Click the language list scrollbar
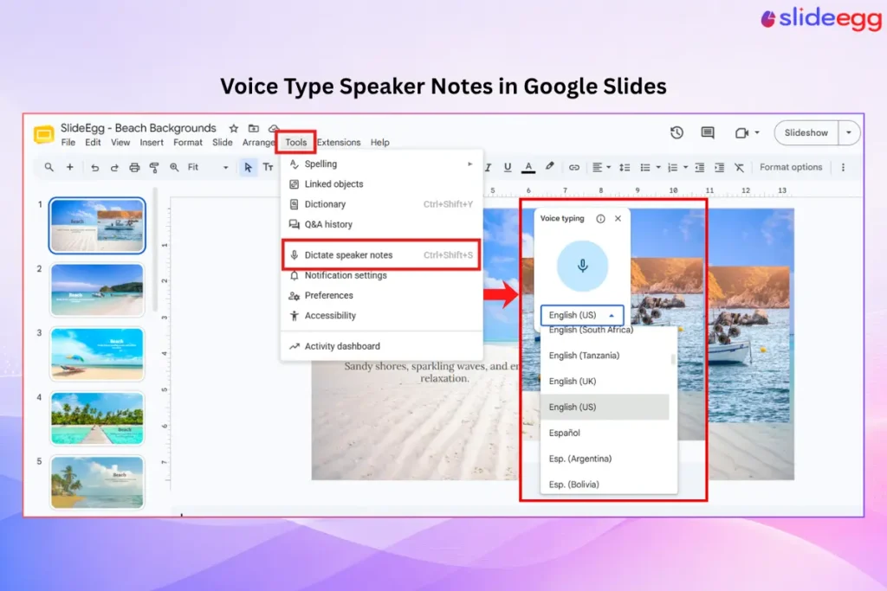Image resolution: width=887 pixels, height=591 pixels. [x=672, y=359]
